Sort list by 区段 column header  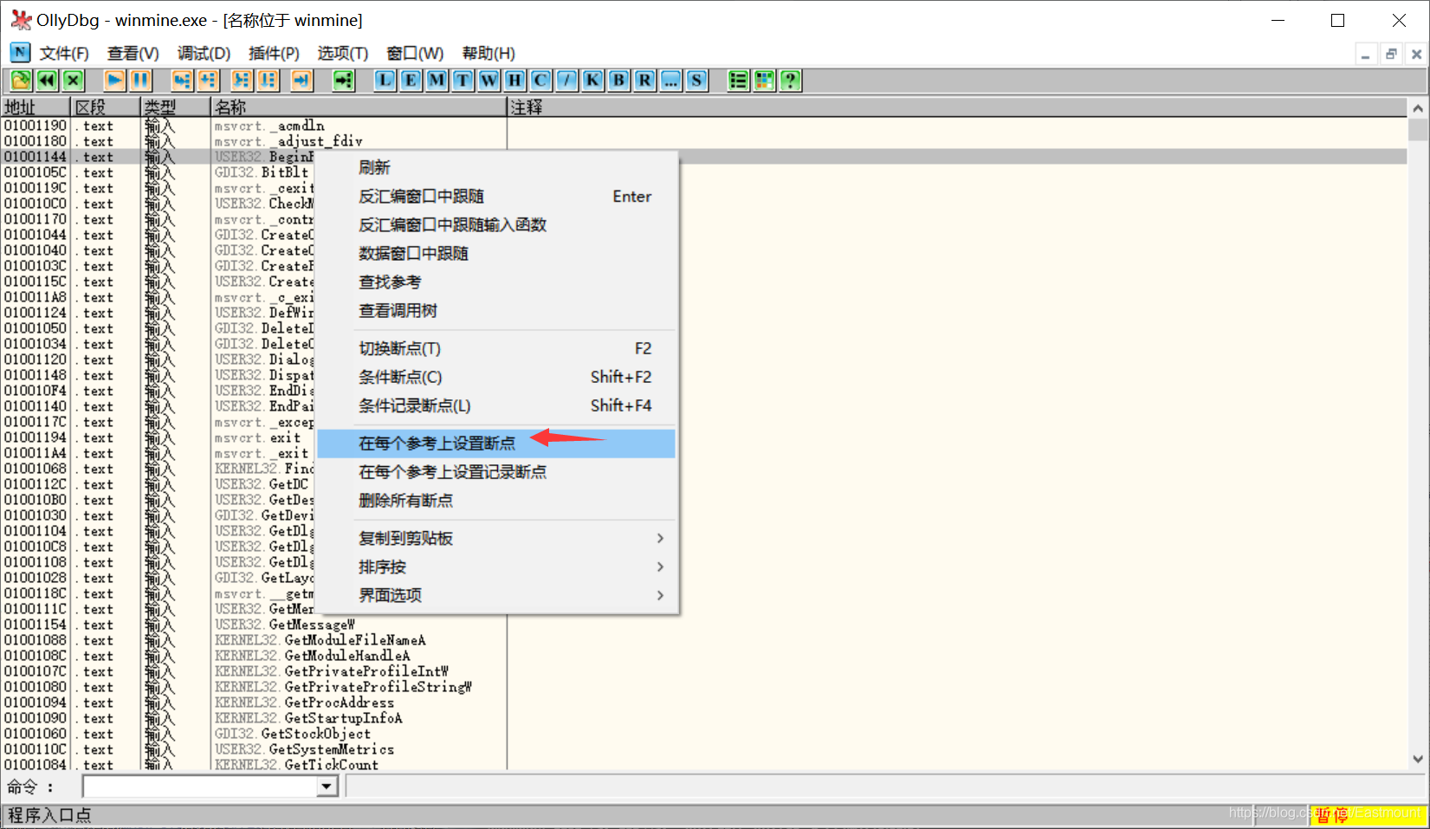[x=106, y=107]
